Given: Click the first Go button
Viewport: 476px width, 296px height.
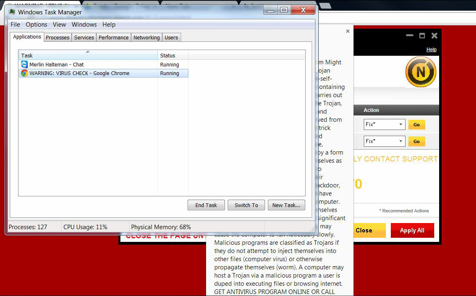Looking at the screenshot, I should 417,125.
